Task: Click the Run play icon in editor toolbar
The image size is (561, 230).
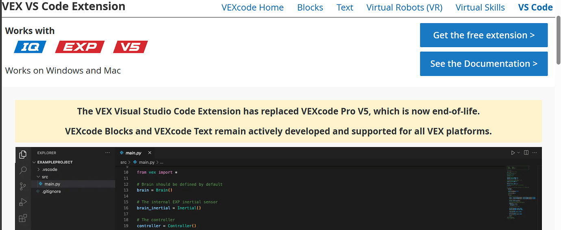Action: click(513, 153)
